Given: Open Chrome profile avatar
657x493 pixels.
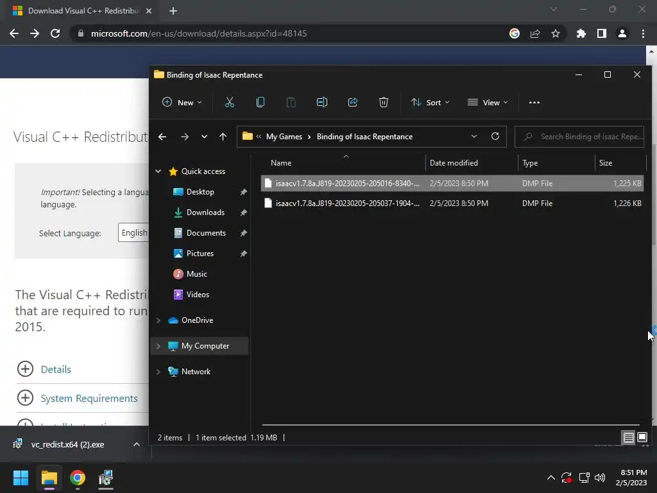Looking at the screenshot, I should pos(622,33).
